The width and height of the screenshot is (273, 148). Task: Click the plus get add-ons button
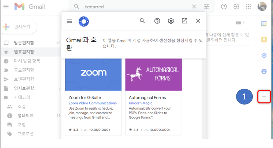click(264, 97)
